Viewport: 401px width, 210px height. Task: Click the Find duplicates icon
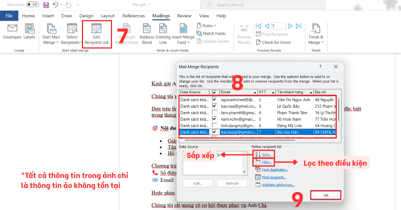[x=258, y=170]
